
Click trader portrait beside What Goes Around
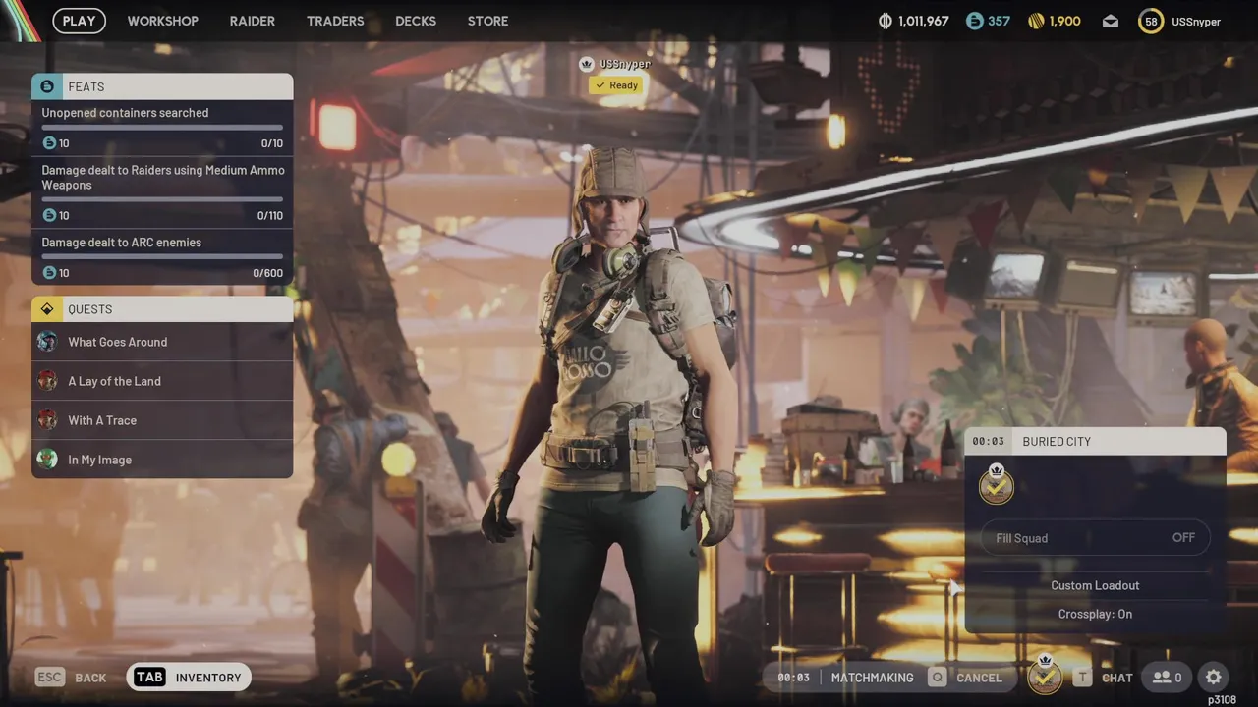(47, 342)
